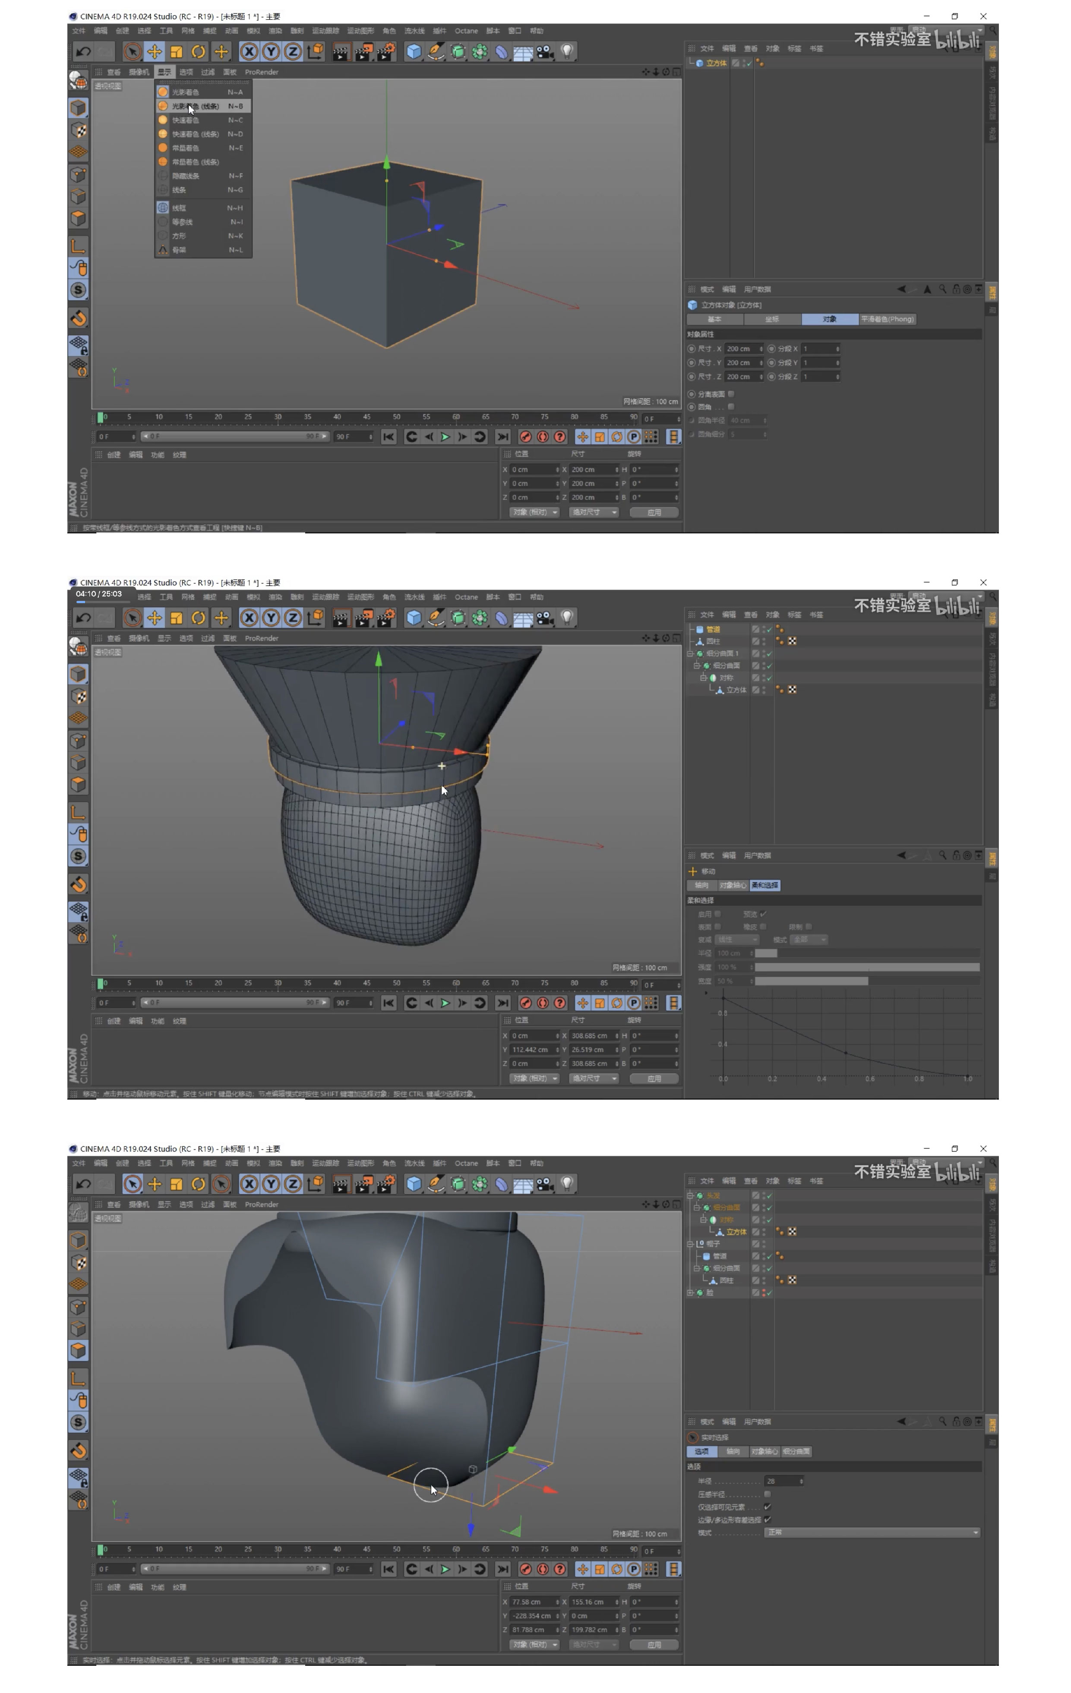The width and height of the screenshot is (1071, 1693).
Task: Click the blue cube icon beside 立方体对象 title
Action: pos(693,305)
